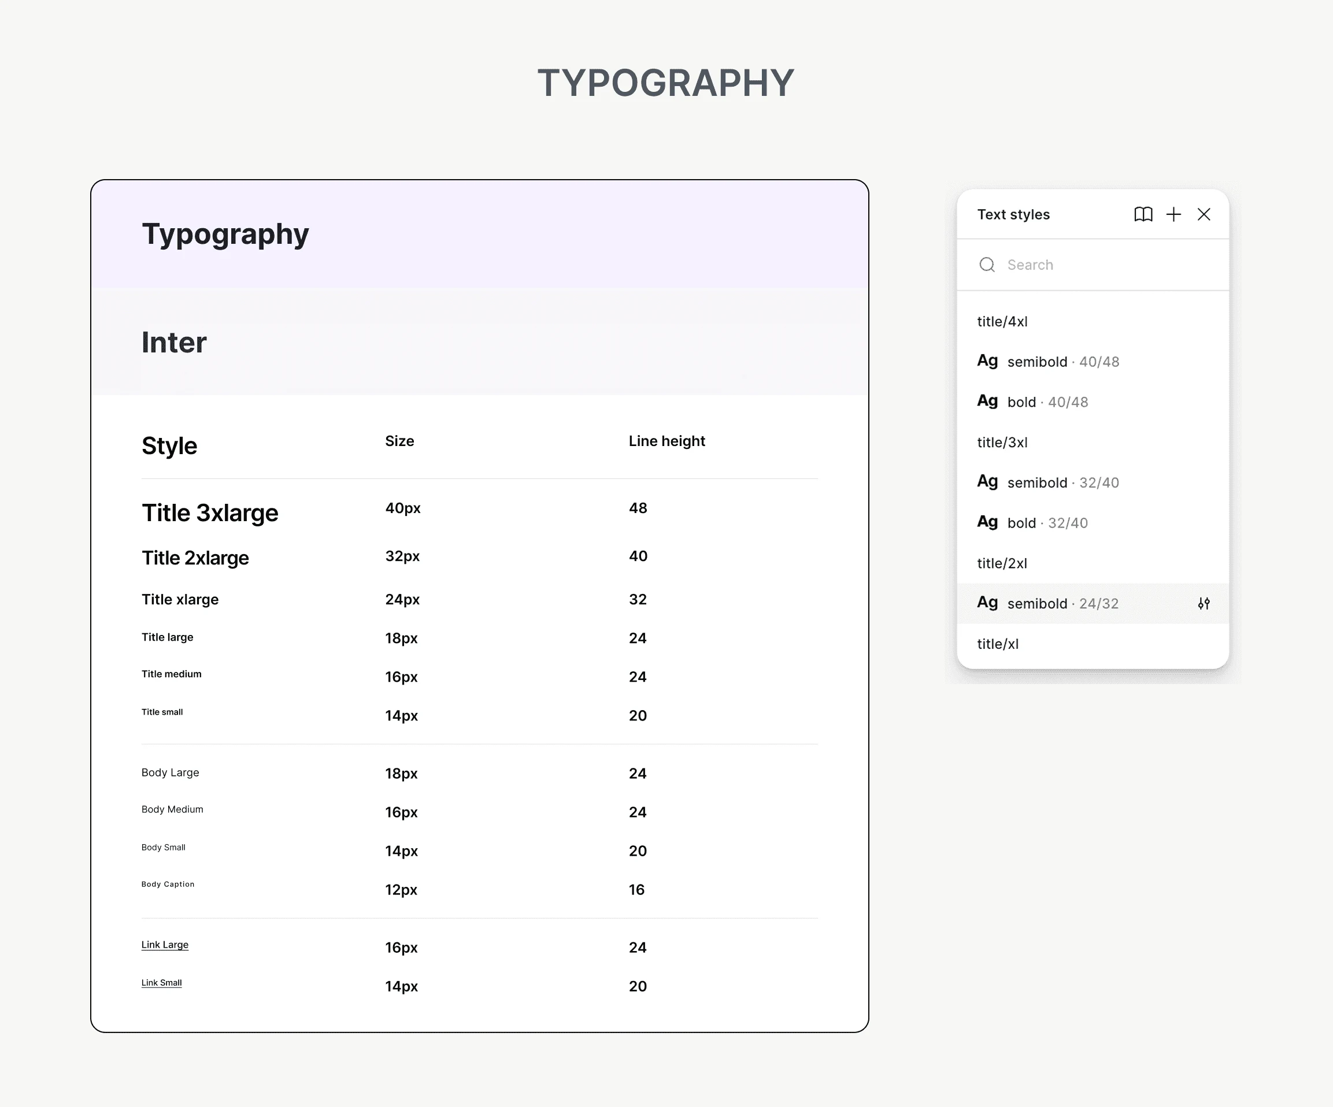
Task: Select the Body Medium style label
Action: [172, 809]
